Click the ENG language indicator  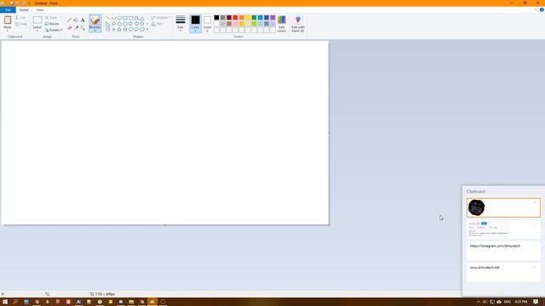(x=508, y=302)
